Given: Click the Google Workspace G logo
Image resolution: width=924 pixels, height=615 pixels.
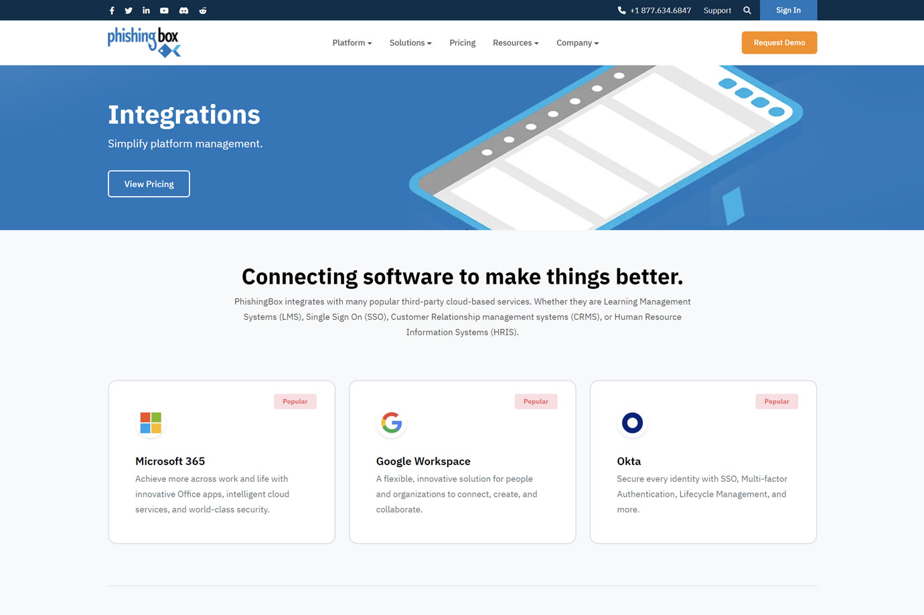Looking at the screenshot, I should pos(392,423).
